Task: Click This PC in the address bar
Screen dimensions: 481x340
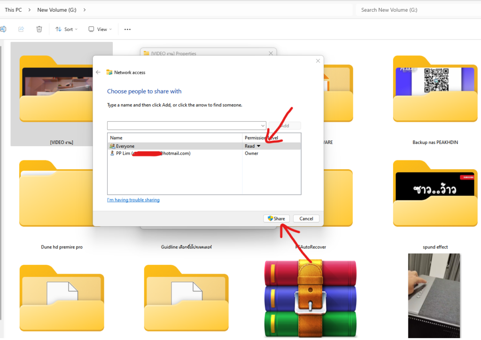Action: pyautogui.click(x=14, y=10)
